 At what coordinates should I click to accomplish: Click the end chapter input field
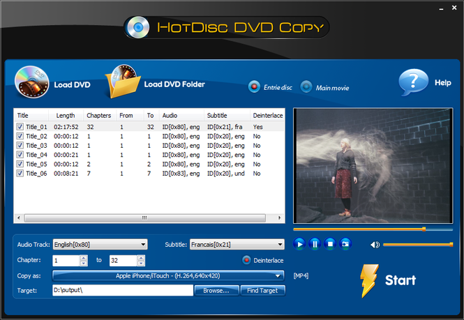click(x=123, y=261)
